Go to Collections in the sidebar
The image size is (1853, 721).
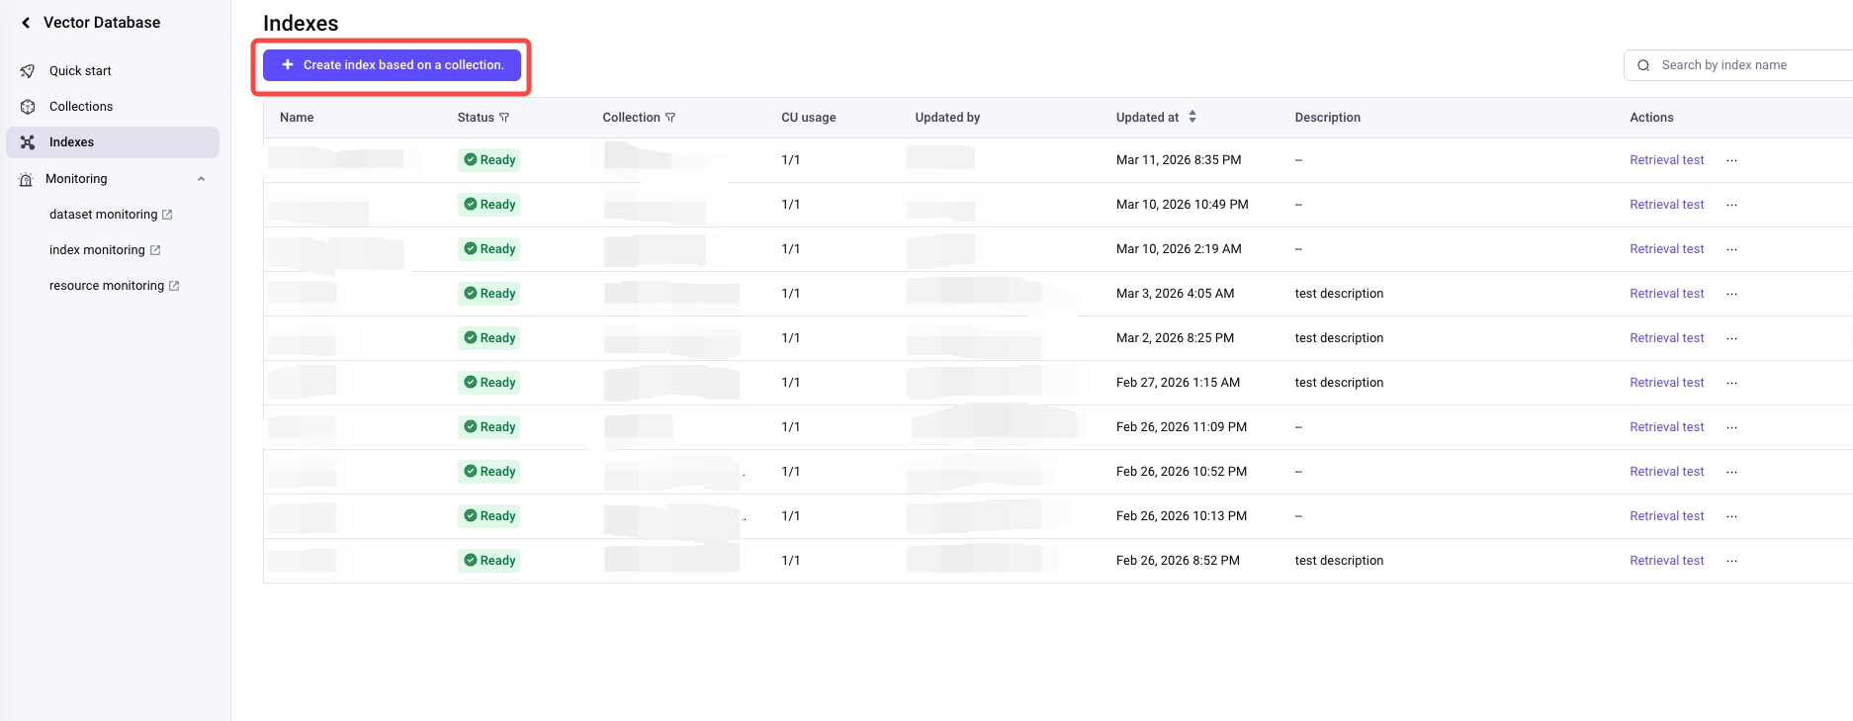[81, 107]
